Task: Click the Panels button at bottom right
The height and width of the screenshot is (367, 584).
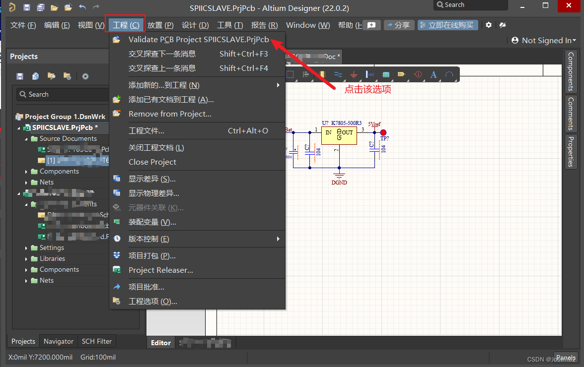Action: (566, 358)
